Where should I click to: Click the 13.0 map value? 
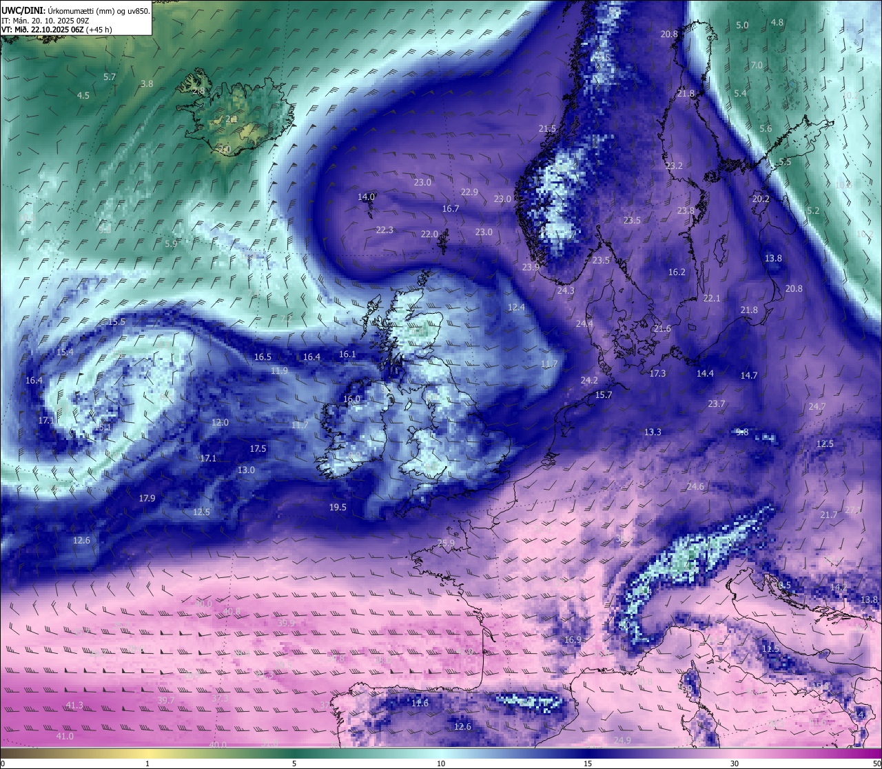pyautogui.click(x=246, y=470)
